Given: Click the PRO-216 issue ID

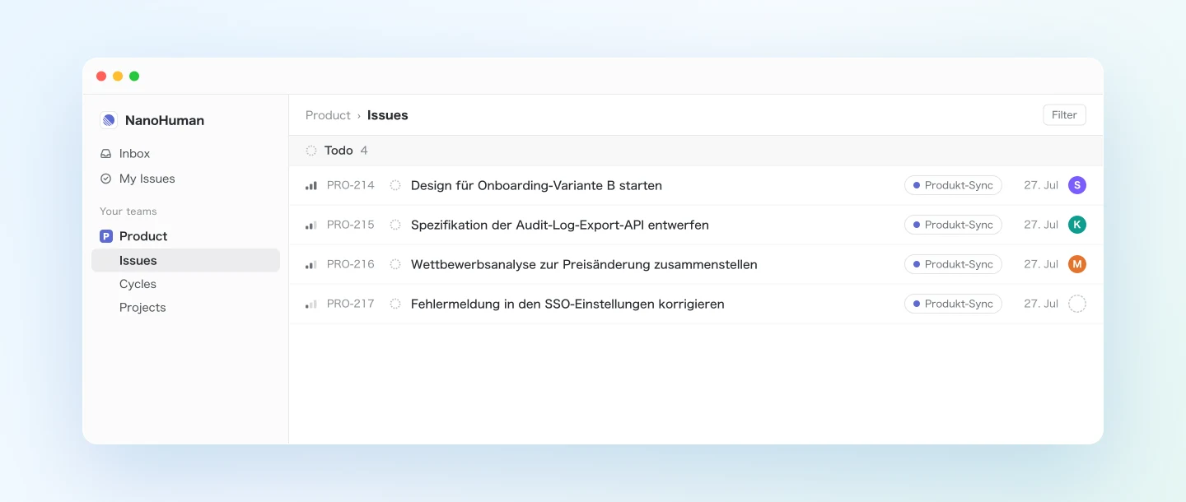Looking at the screenshot, I should coord(351,264).
